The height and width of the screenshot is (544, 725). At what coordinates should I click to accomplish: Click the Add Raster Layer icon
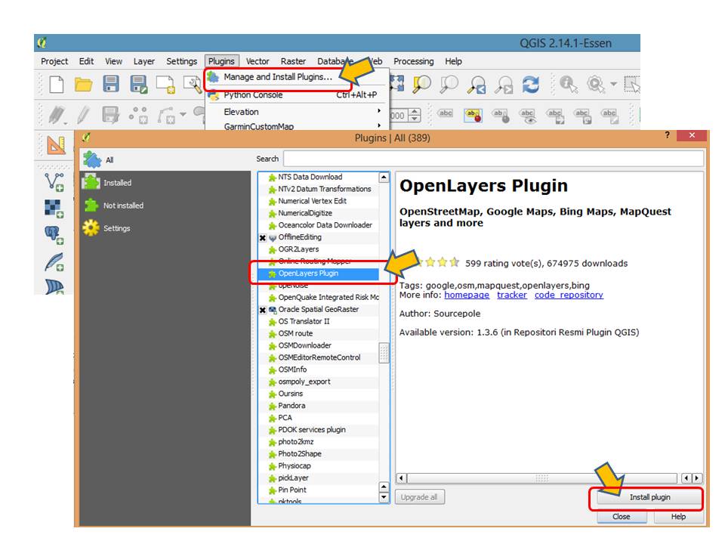pos(54,209)
